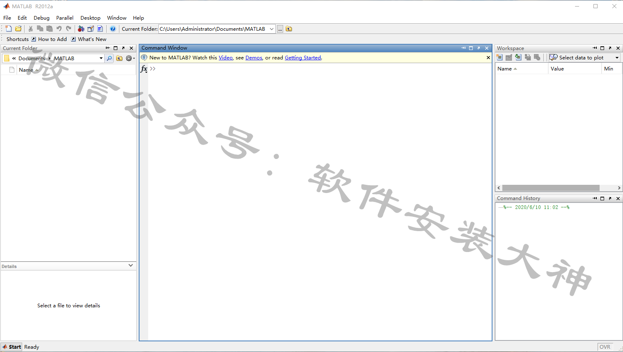Image resolution: width=623 pixels, height=352 pixels.
Task: Open GUIDE from the toolbar icon
Action: (x=91, y=29)
